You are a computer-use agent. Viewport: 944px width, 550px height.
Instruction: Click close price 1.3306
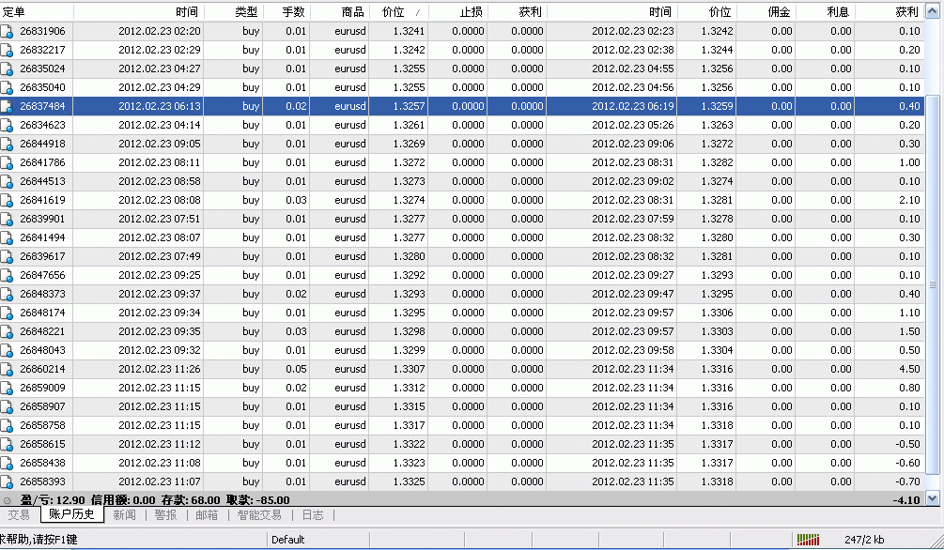click(x=717, y=313)
